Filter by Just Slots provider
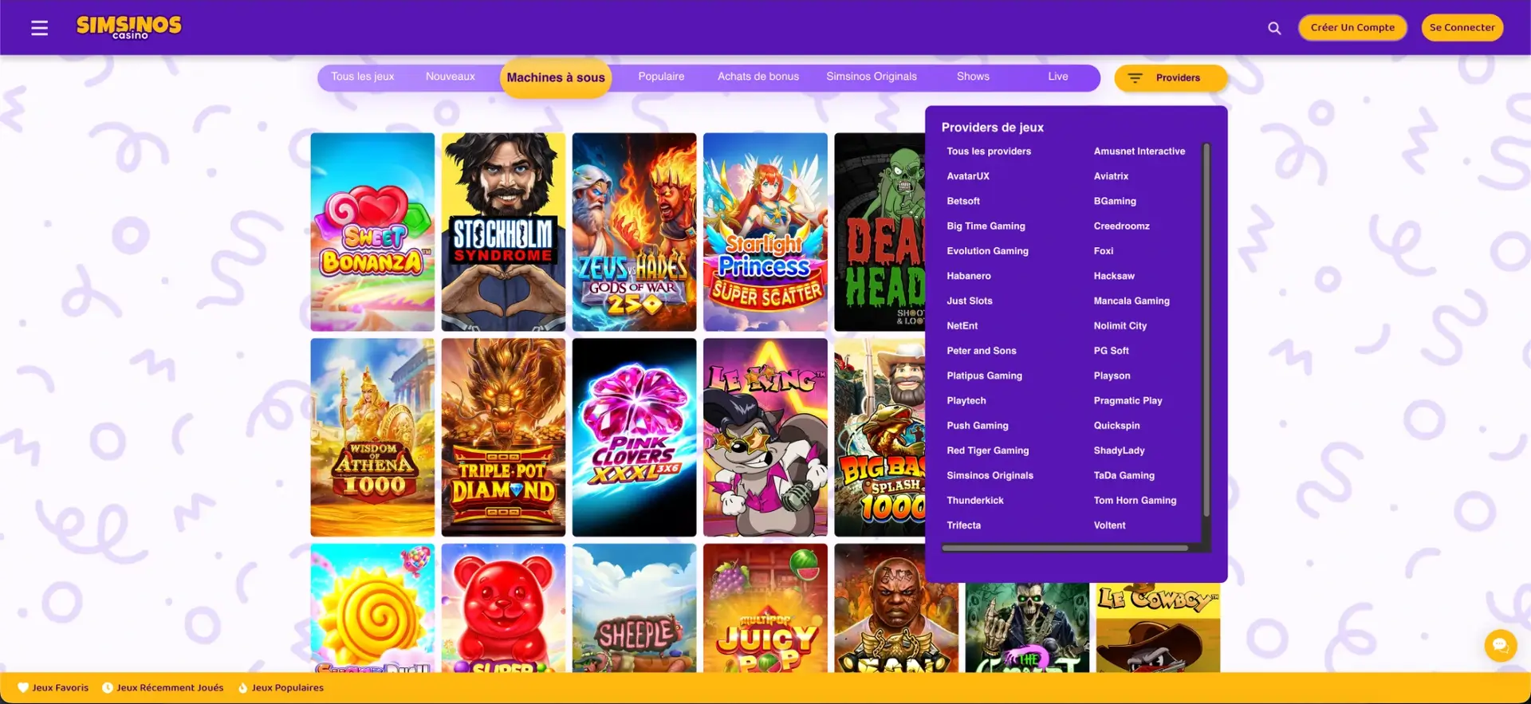The image size is (1531, 704). point(970,301)
